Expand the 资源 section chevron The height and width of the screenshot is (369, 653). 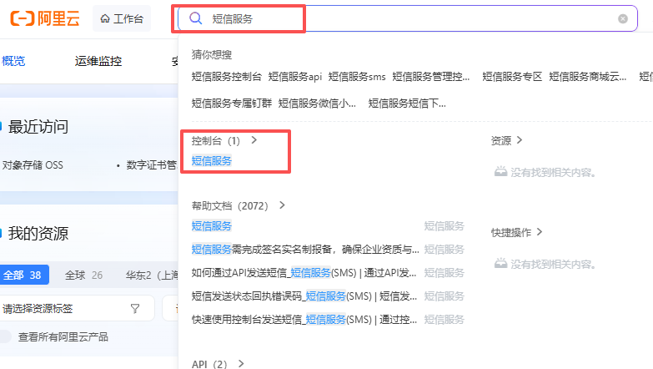[x=520, y=140]
